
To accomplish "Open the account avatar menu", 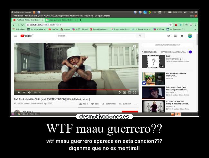I will (x=190, y=36).
